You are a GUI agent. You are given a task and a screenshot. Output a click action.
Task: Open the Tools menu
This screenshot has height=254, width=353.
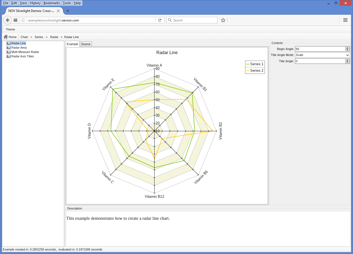click(x=67, y=3)
